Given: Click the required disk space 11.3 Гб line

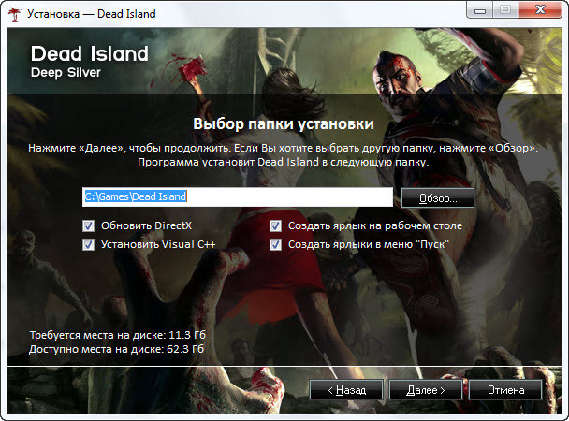Looking at the screenshot, I should [x=116, y=332].
